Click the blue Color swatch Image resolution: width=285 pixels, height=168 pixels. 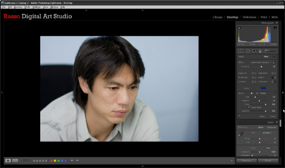(x=263, y=88)
